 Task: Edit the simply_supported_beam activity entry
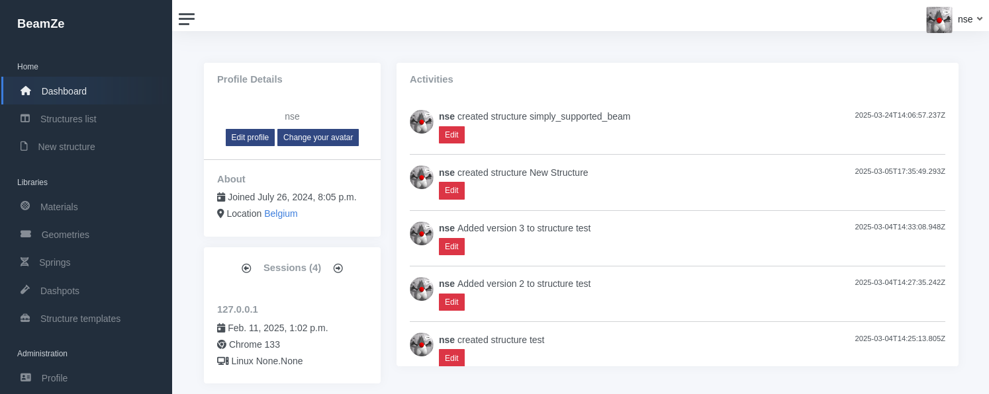pyautogui.click(x=451, y=135)
